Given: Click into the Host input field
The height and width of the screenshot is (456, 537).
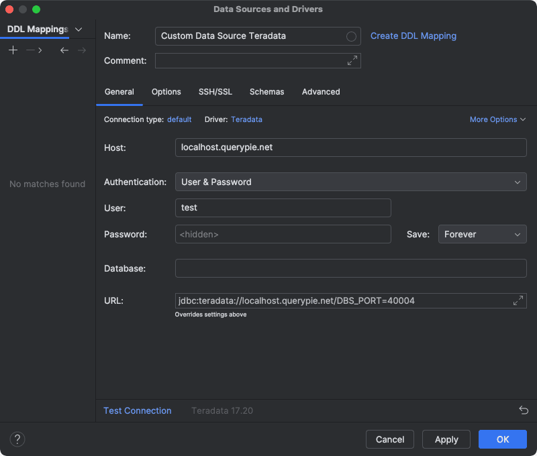Looking at the screenshot, I should click(350, 148).
